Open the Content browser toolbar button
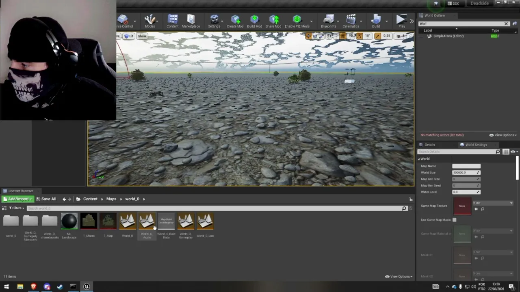The height and width of the screenshot is (292, 520). (x=172, y=21)
